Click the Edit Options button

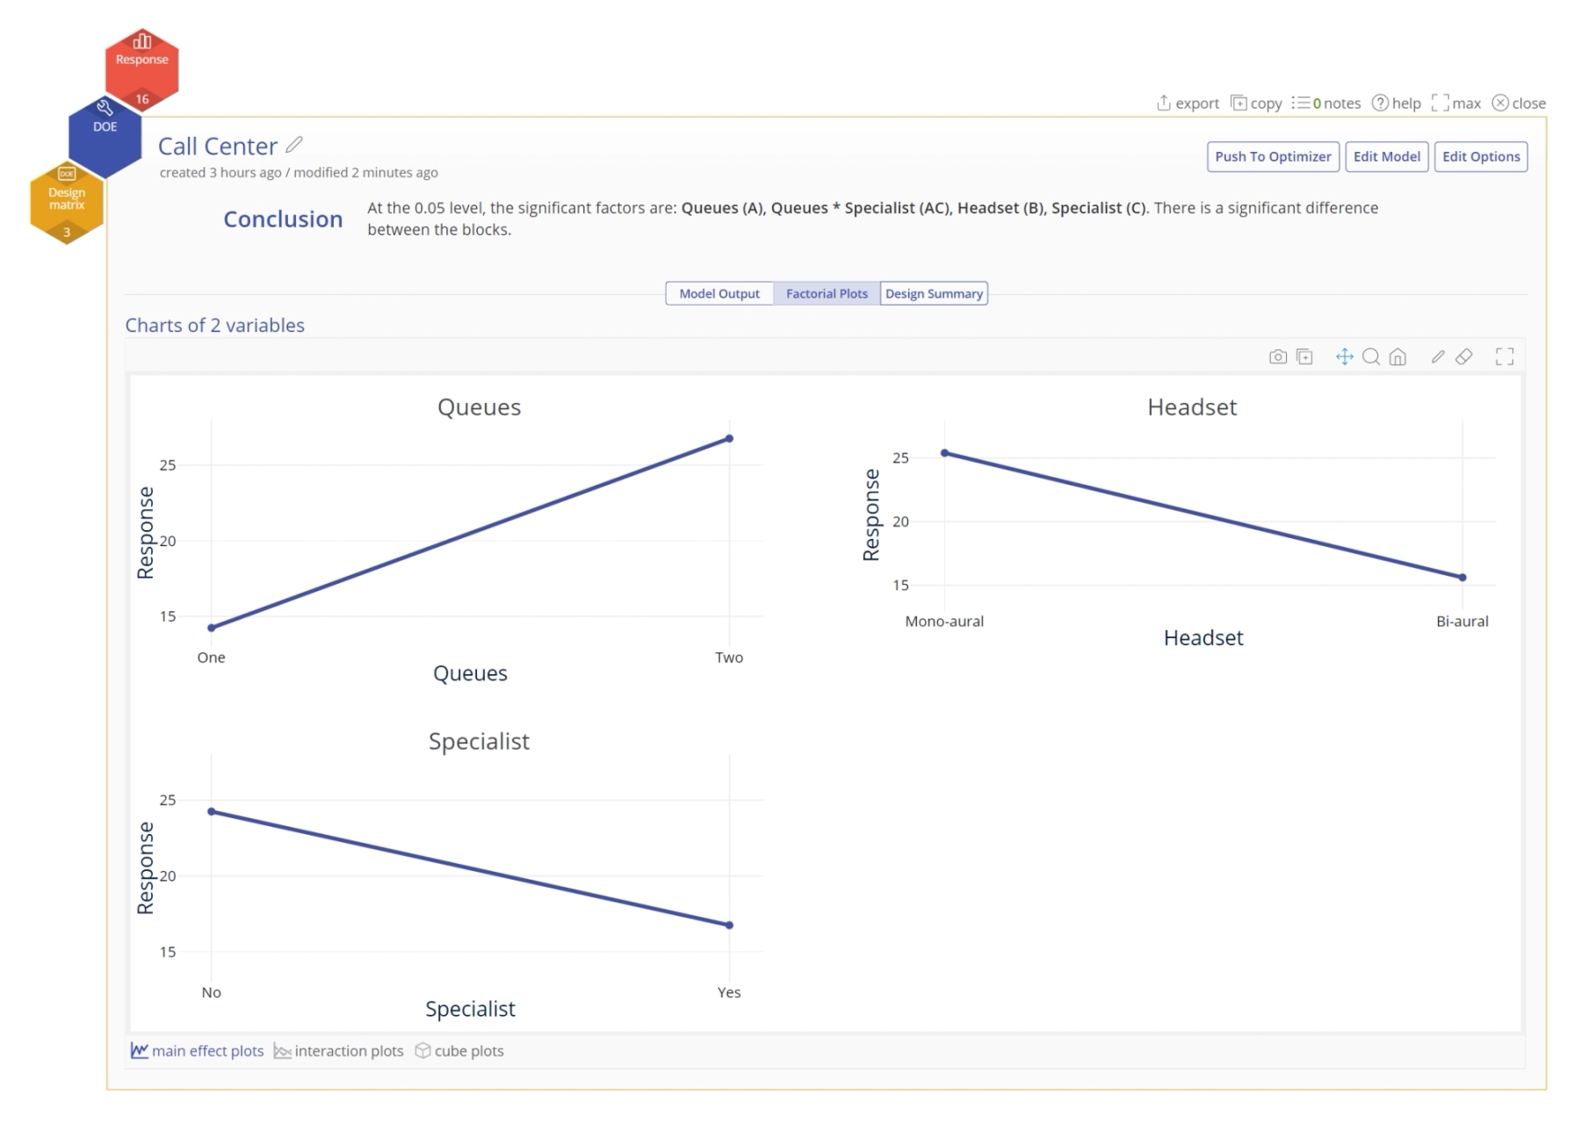click(x=1481, y=156)
